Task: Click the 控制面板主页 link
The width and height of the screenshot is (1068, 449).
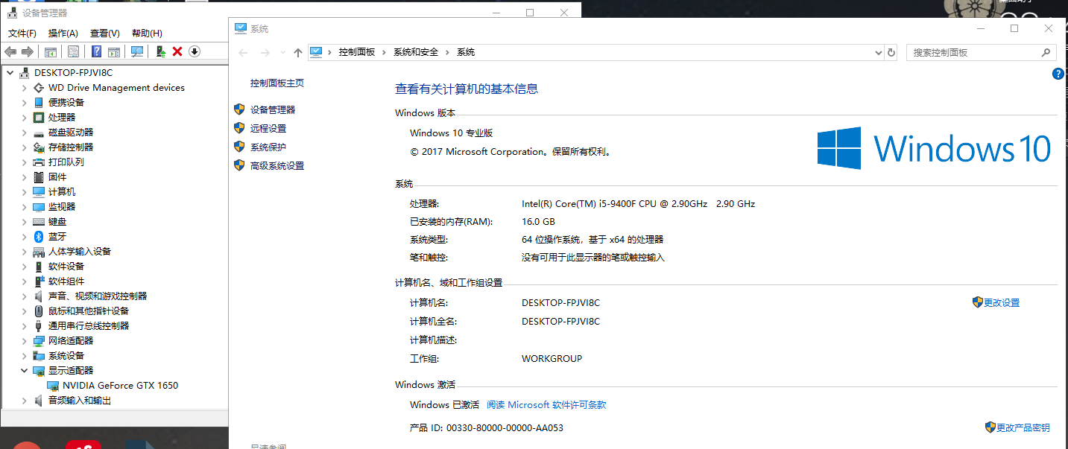Action: 277,83
